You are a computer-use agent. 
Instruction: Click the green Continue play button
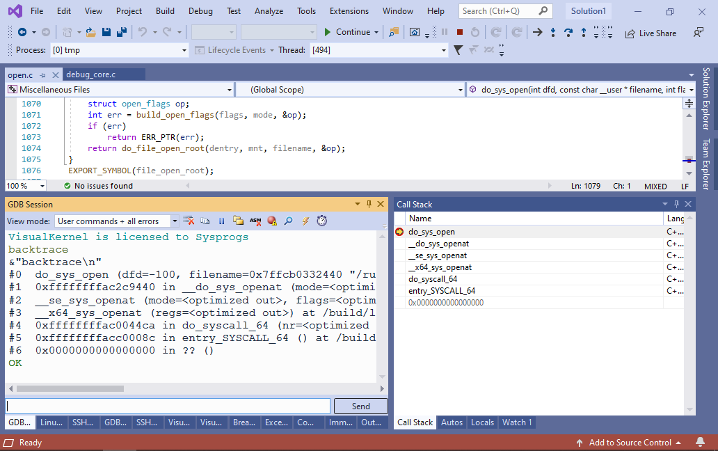(x=328, y=32)
